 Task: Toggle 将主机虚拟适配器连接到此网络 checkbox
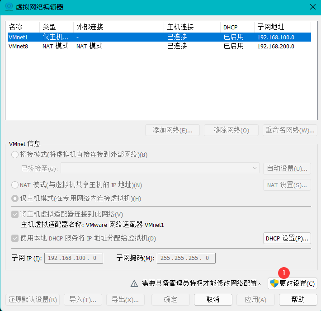[x=15, y=214]
